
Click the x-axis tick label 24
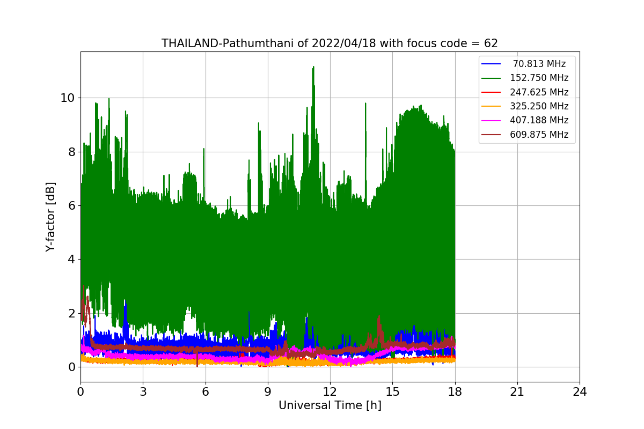pos(580,392)
